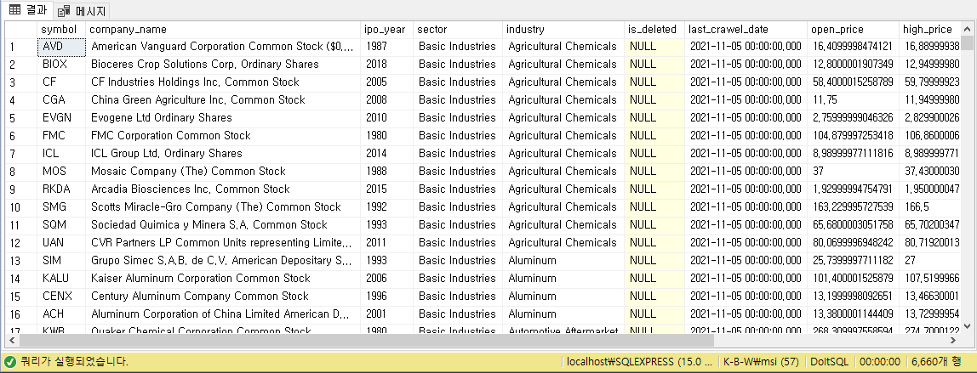Select high_price 166,5 cell
This screenshot has width=977, height=373.
(x=929, y=207)
